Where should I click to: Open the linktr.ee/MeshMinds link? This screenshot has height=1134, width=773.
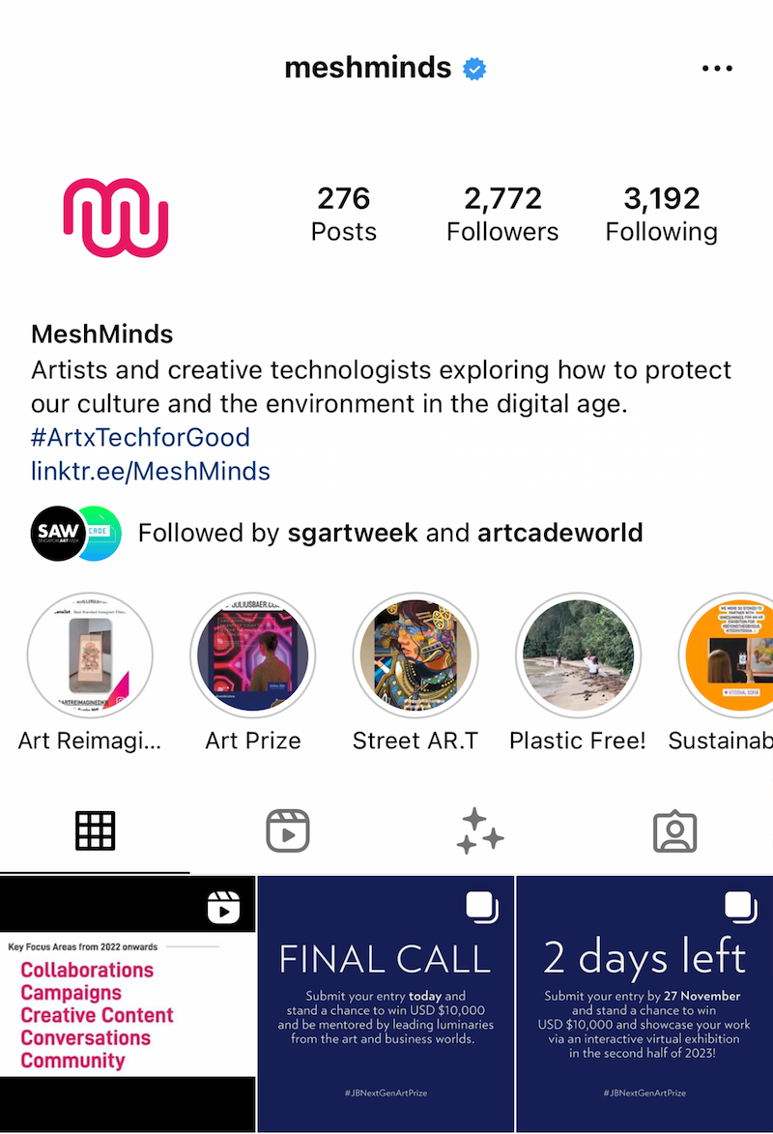pyautogui.click(x=151, y=472)
